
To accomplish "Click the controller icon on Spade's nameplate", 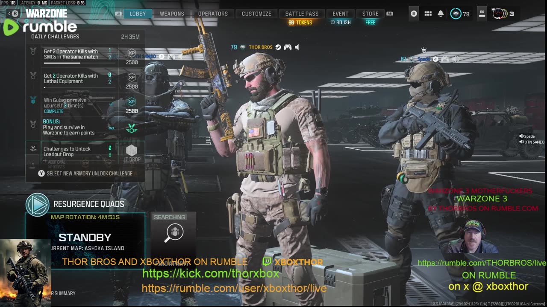I will (446, 59).
